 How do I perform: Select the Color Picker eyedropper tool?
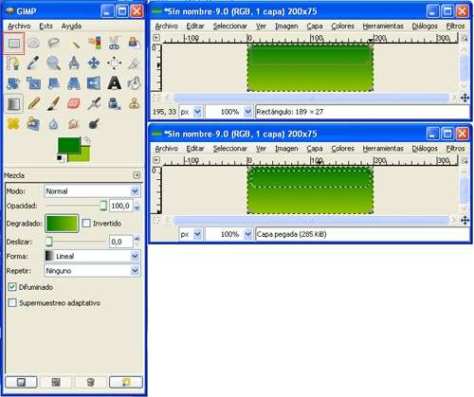[x=33, y=63]
